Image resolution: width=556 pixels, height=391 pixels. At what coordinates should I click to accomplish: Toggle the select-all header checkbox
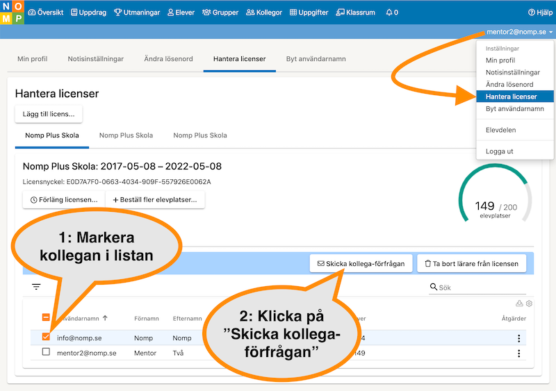tap(46, 317)
